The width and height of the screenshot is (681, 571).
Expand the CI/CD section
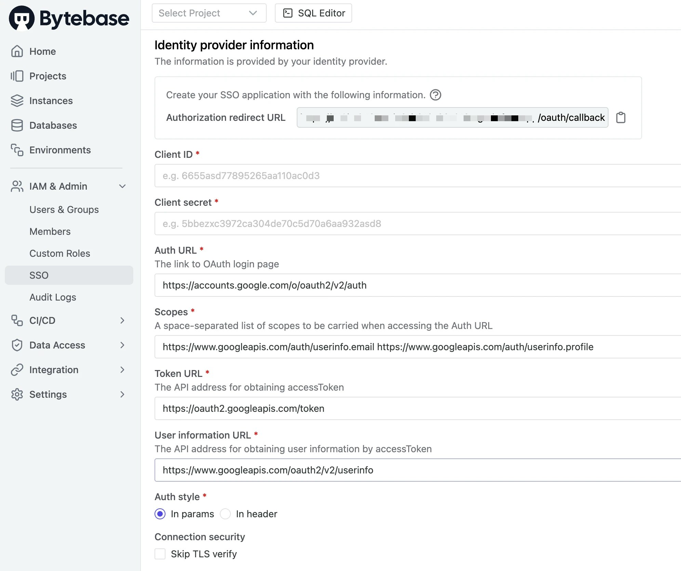(122, 320)
